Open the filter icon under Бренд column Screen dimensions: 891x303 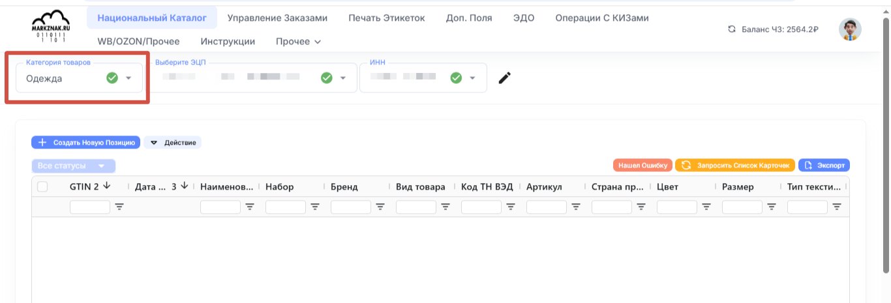[x=380, y=207]
